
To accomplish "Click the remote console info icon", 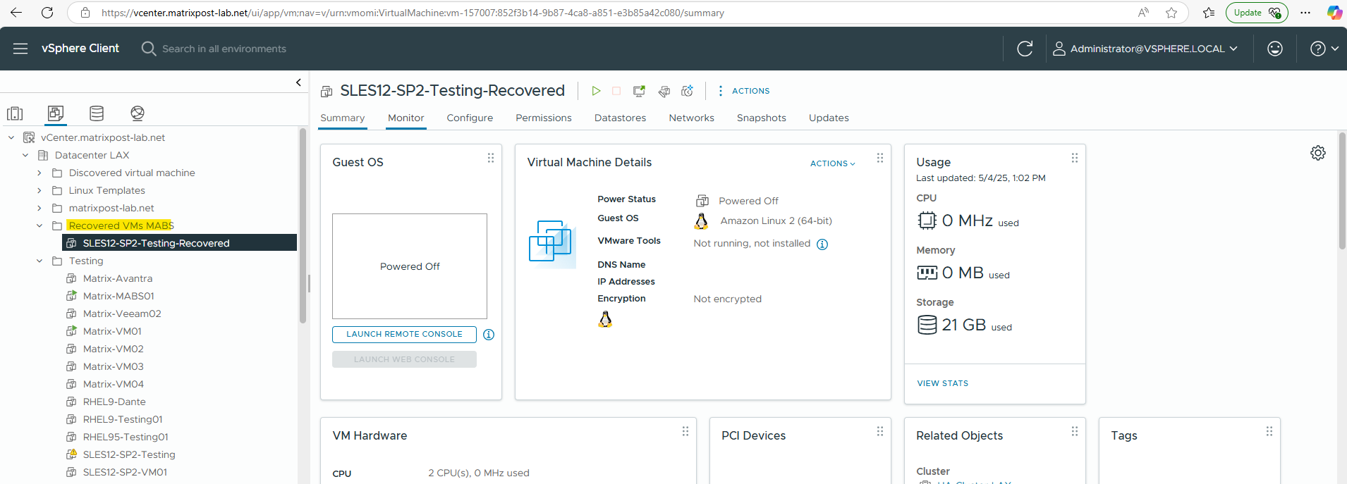I will pos(489,335).
